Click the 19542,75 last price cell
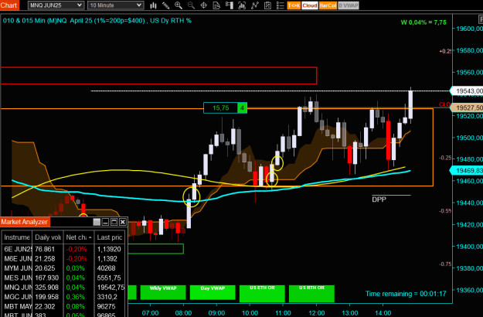This screenshot has height=317, width=483. point(111,288)
